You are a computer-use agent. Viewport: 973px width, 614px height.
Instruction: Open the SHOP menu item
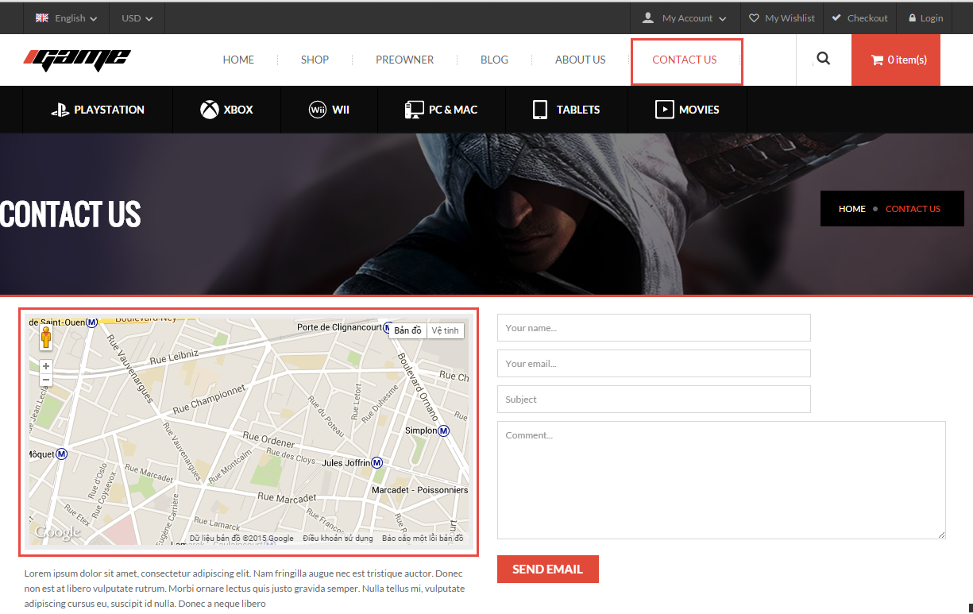point(315,60)
